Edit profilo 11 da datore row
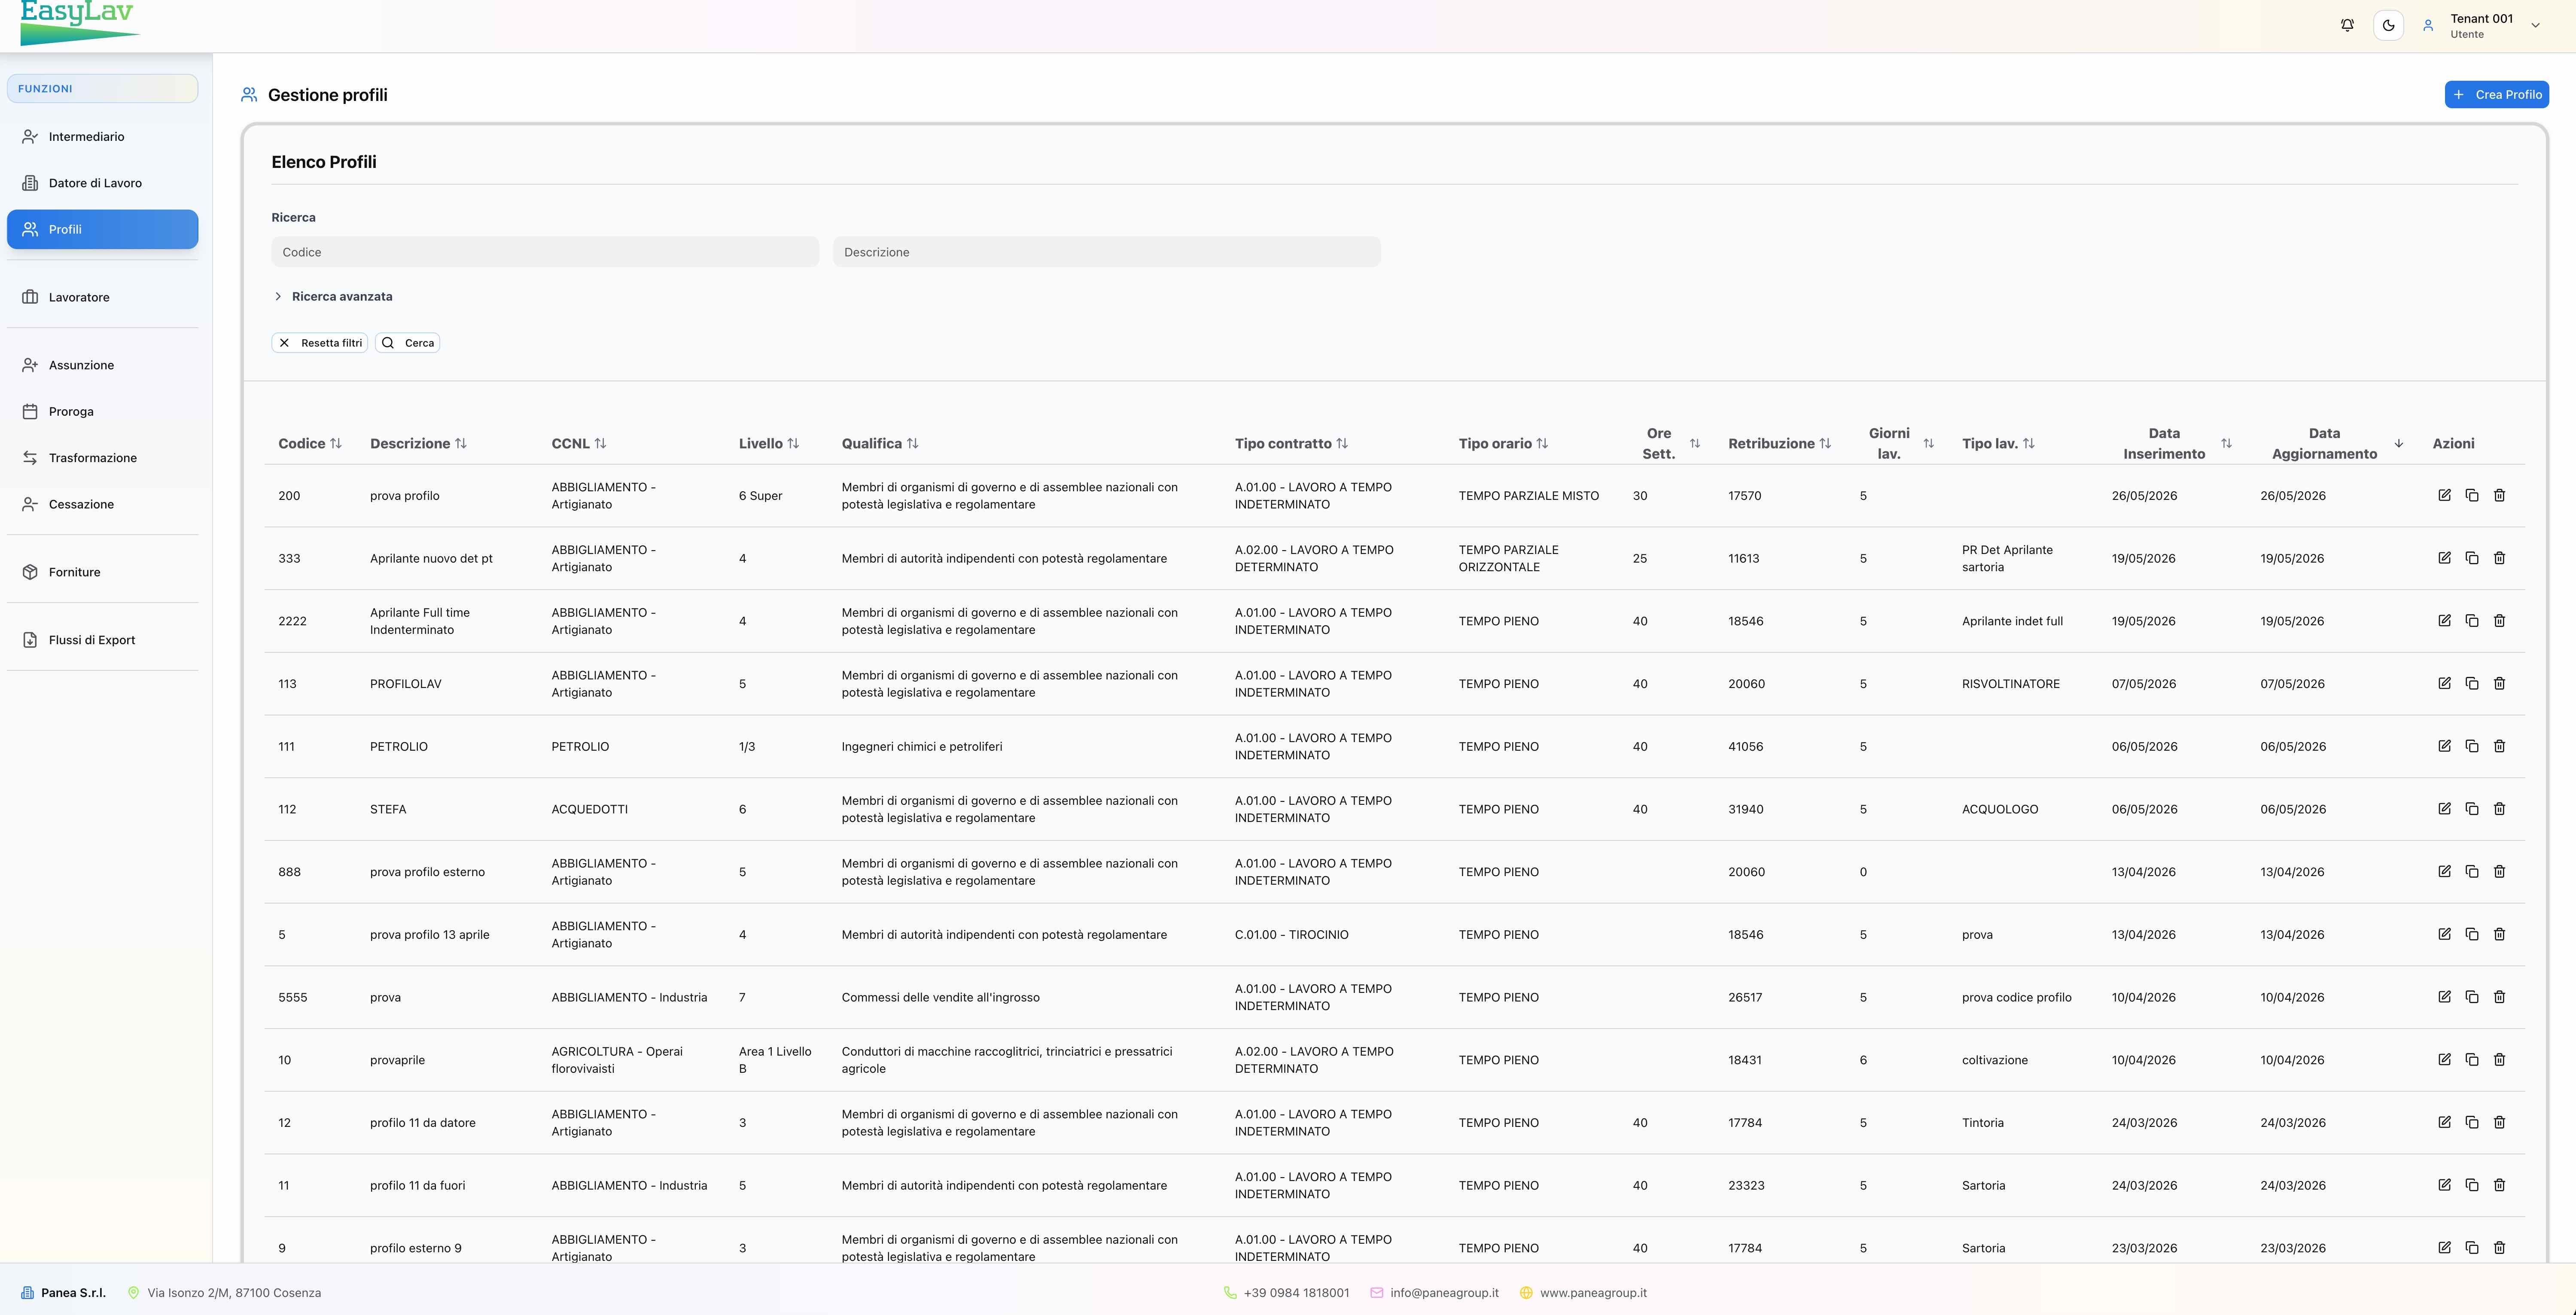This screenshot has width=2576, height=1315. tap(2444, 1123)
